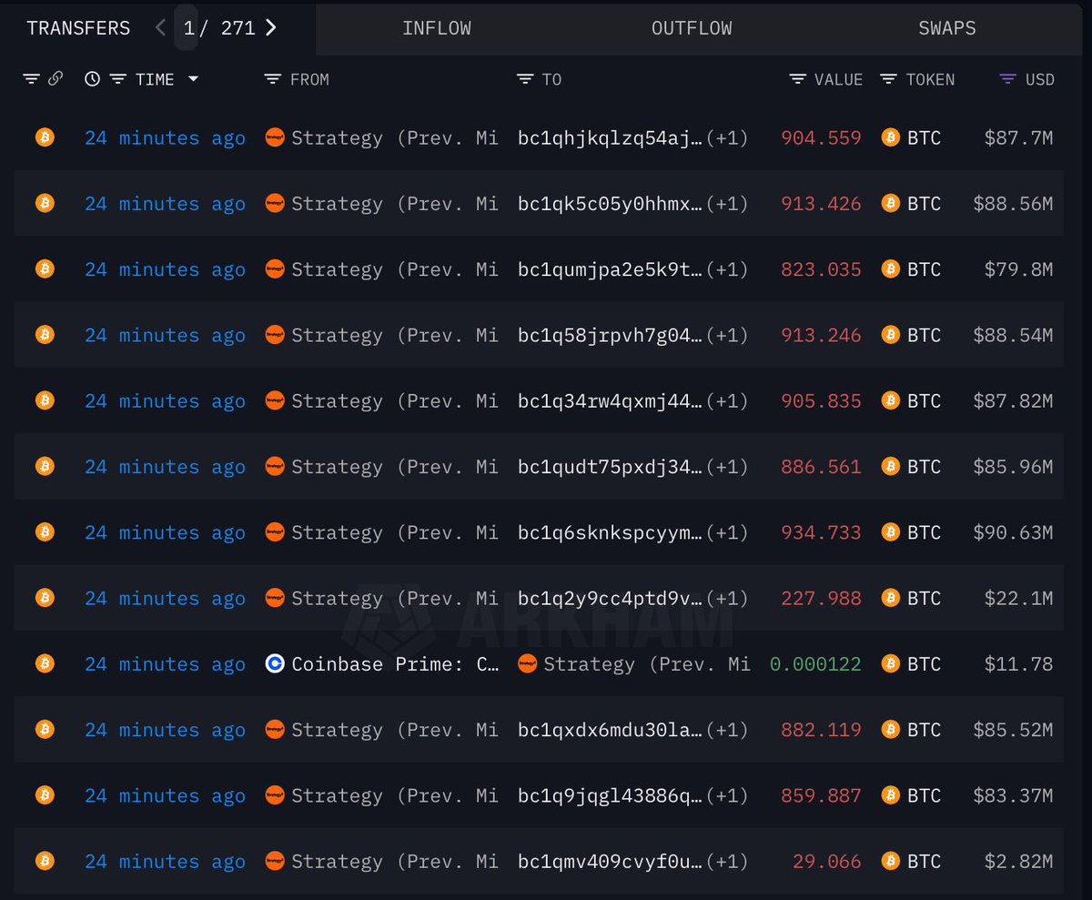Open address bc1qmv409cvyf0u
The width and height of the screenshot is (1092, 900).
(610, 862)
